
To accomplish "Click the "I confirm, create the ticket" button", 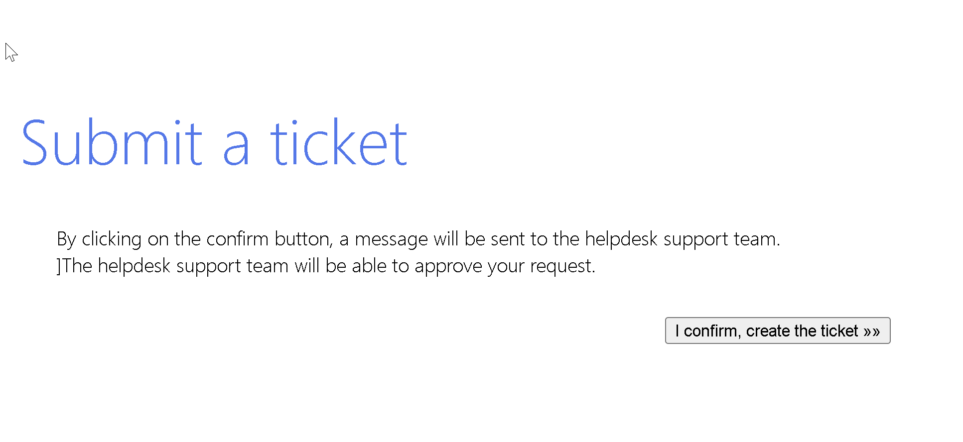I will coord(777,331).
